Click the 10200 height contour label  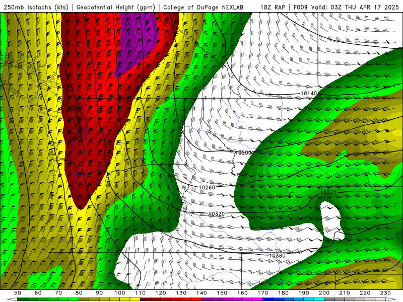tap(243, 153)
